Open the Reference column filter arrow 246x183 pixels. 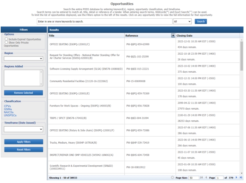click(x=173, y=36)
